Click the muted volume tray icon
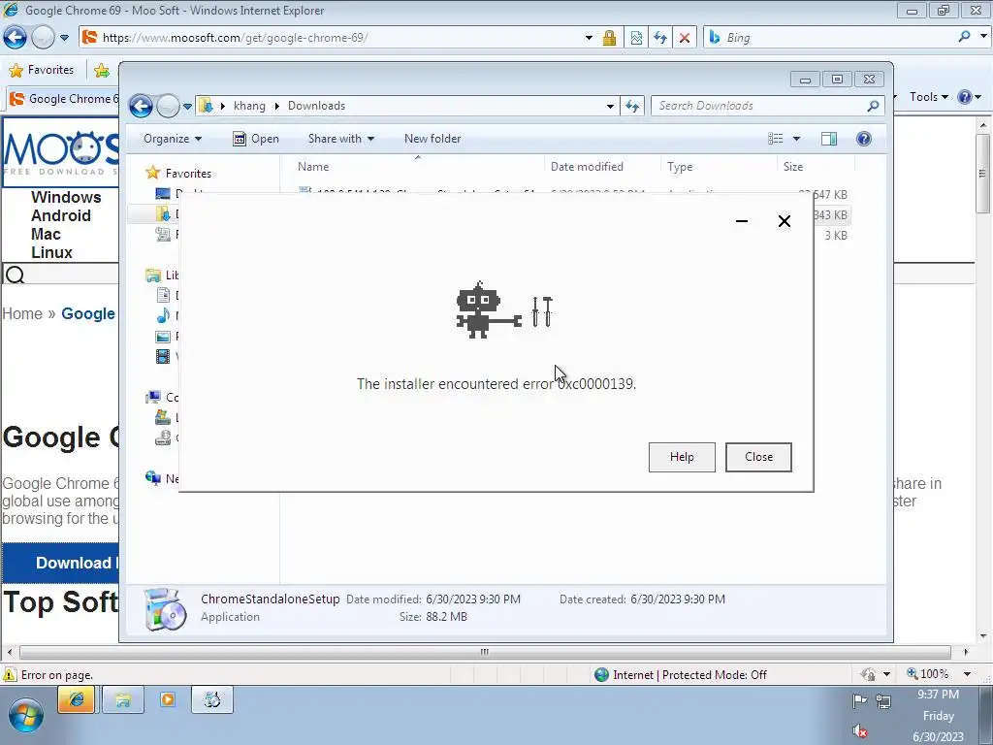The height and width of the screenshot is (745, 993). coord(859,731)
